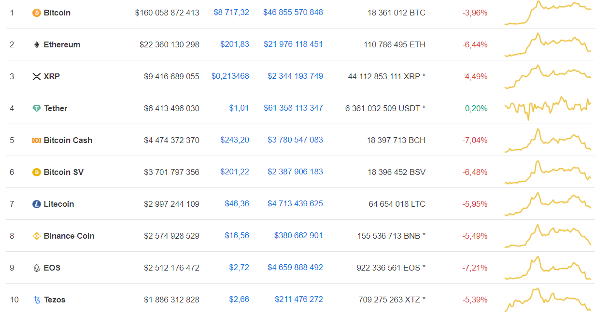
Task: Click the Bitcoin Cash logo icon
Action: [x=36, y=141]
